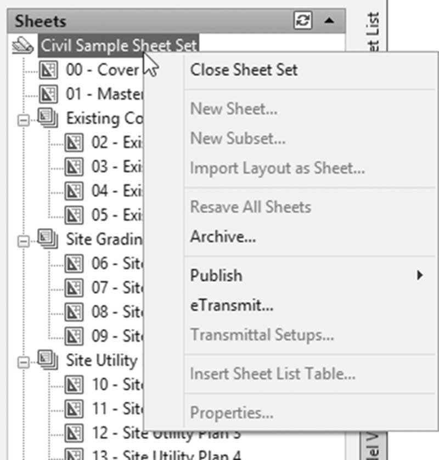The height and width of the screenshot is (460, 439).
Task: Click the refresh sheet status icon
Action: click(303, 20)
